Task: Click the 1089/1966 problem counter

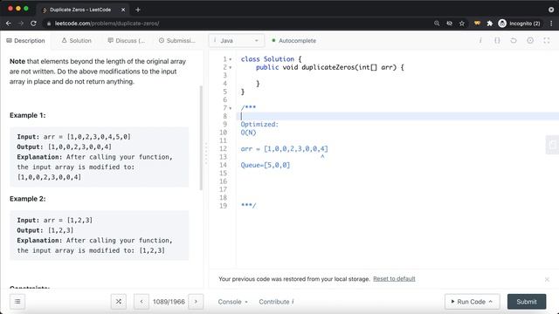Action: tap(169, 302)
